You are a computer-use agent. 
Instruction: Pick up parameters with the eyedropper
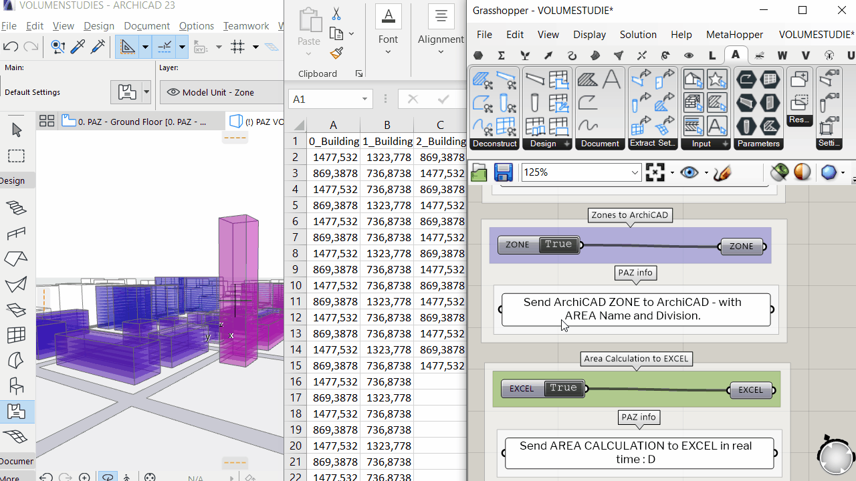(x=78, y=47)
